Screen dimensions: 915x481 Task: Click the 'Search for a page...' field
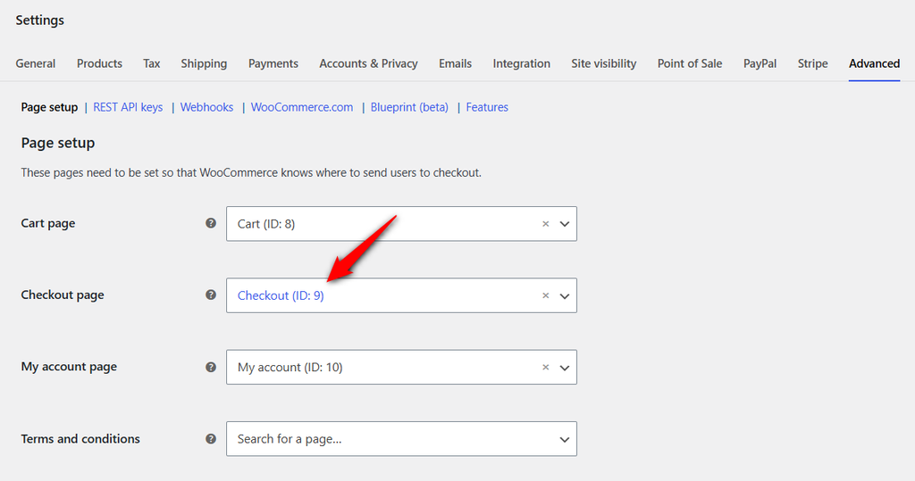tap(401, 439)
